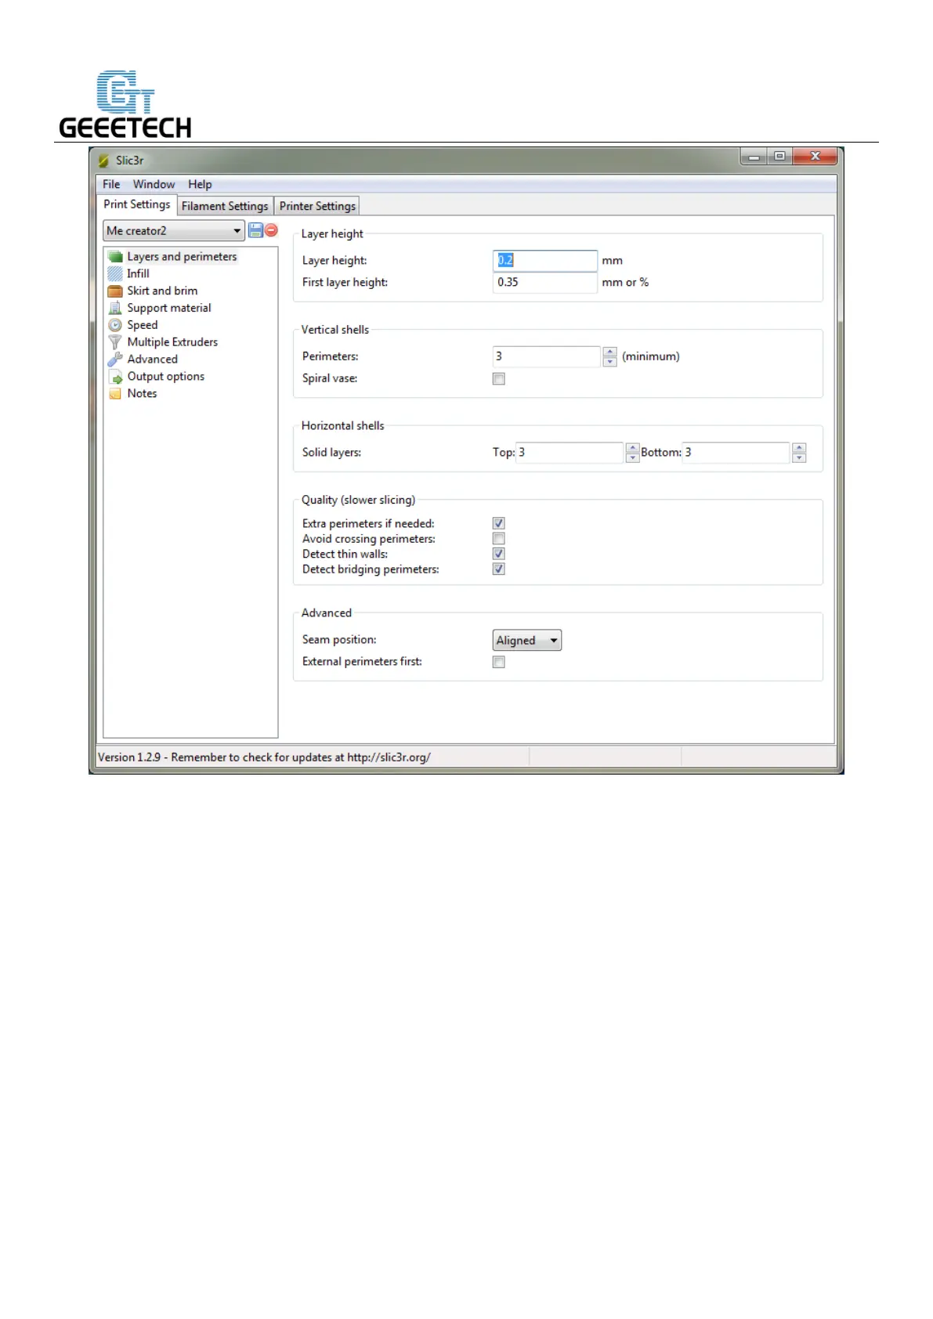This screenshot has height=1319, width=933.
Task: Go to Speed settings
Action: click(x=143, y=325)
